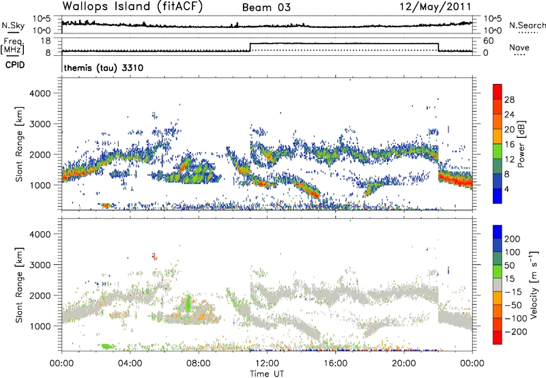The image size is (546, 378).
Task: Click the "-15" label on Velocity colorbar
Action: (513, 292)
